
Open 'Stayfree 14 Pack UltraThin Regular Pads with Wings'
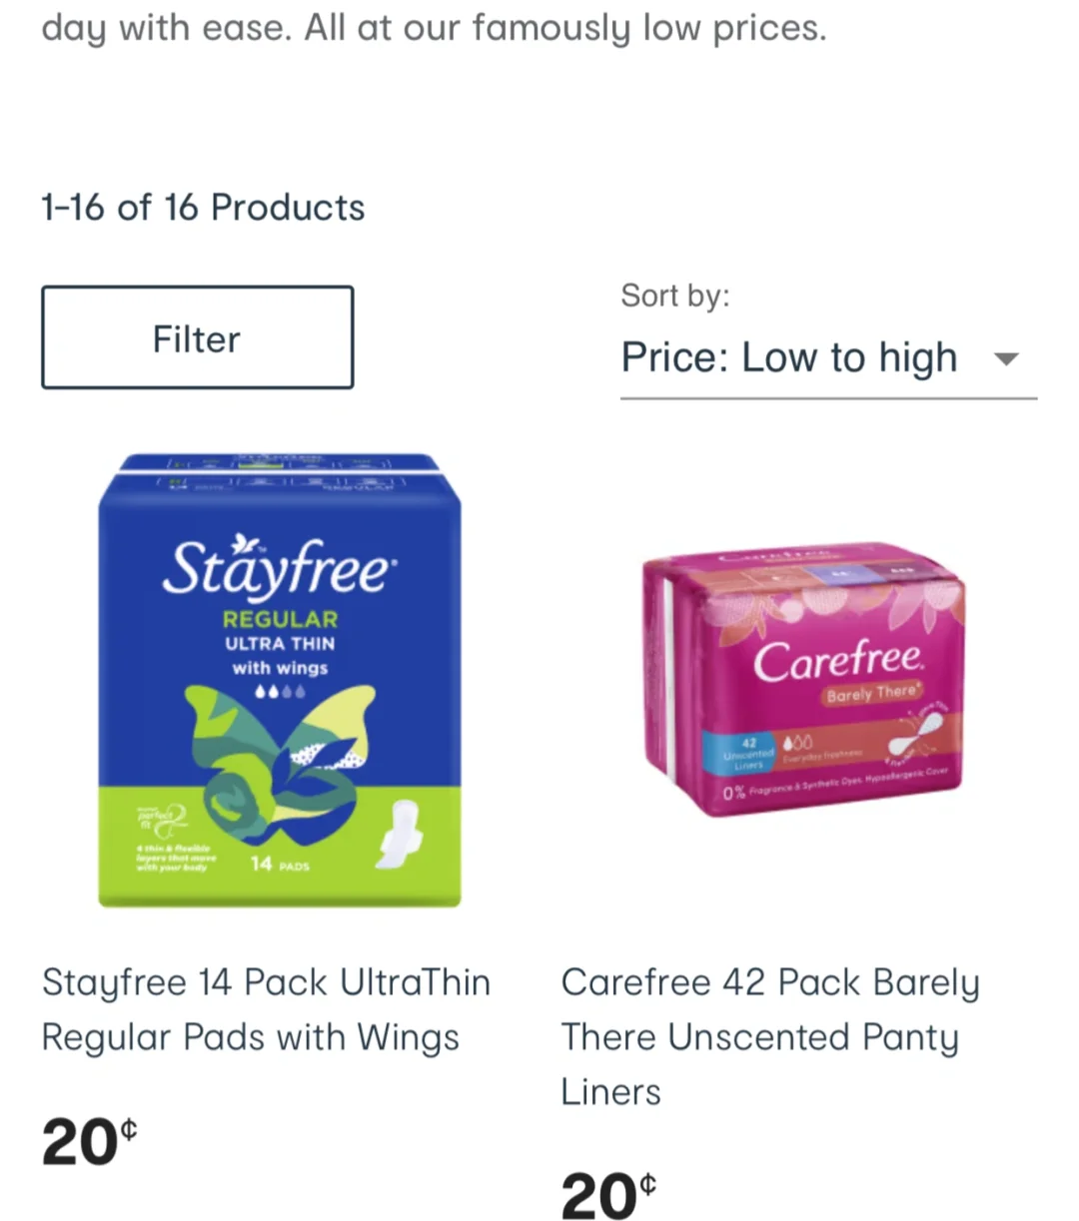tap(266, 1008)
